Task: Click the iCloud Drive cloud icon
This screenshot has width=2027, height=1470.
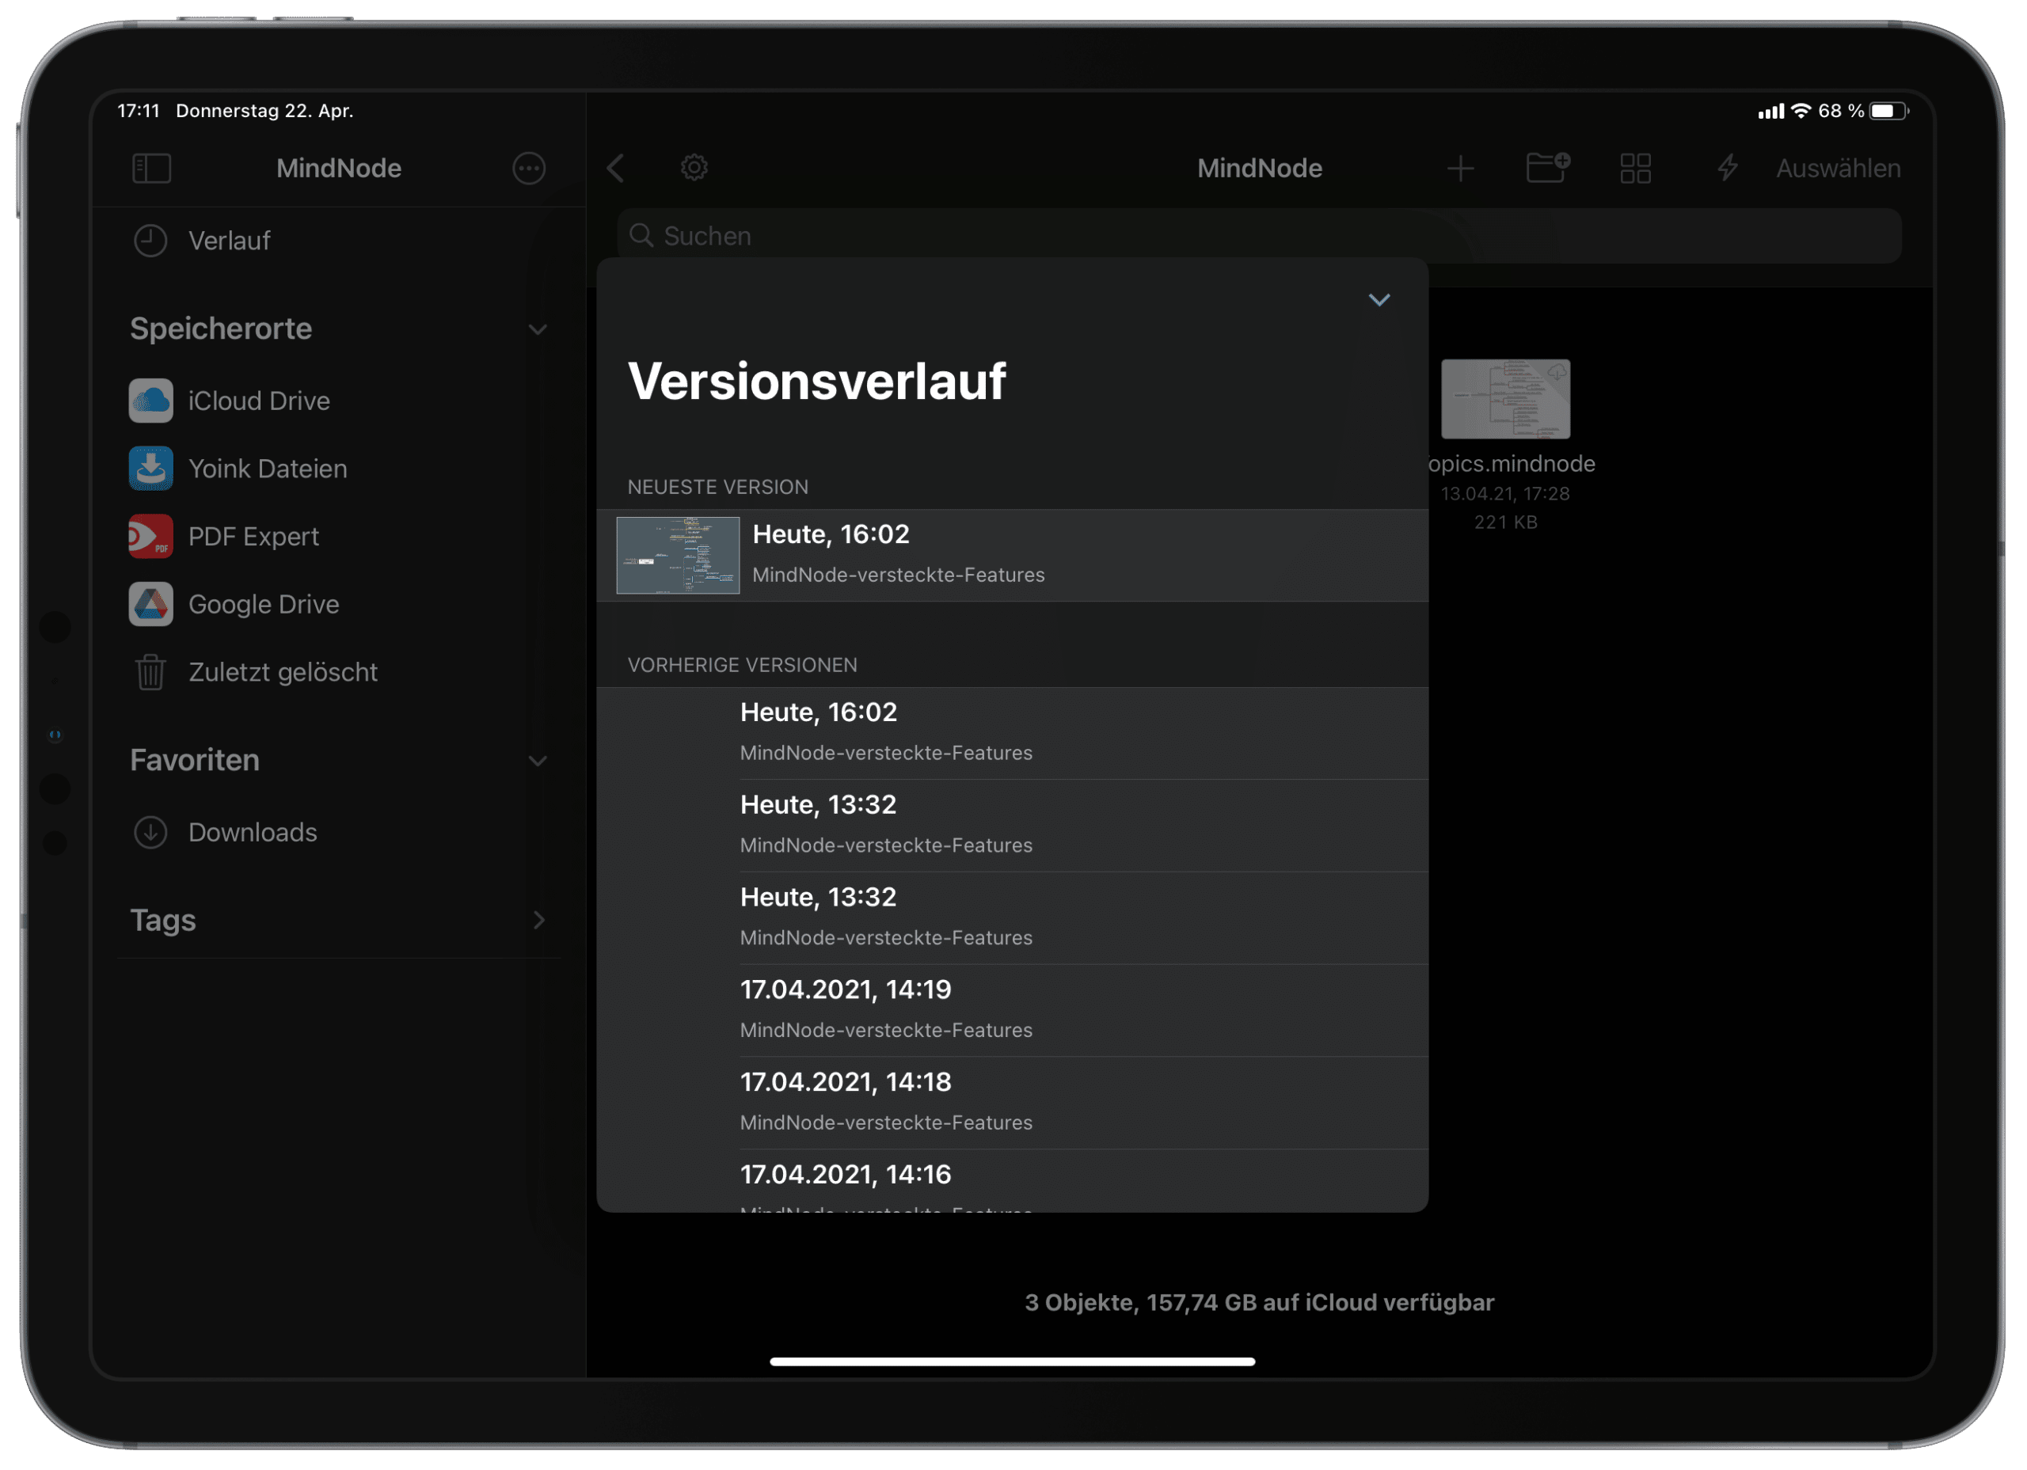Action: pos(151,401)
